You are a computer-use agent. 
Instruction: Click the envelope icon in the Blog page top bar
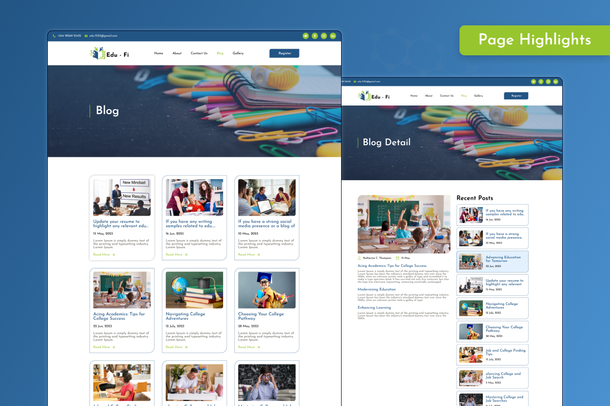[86, 36]
